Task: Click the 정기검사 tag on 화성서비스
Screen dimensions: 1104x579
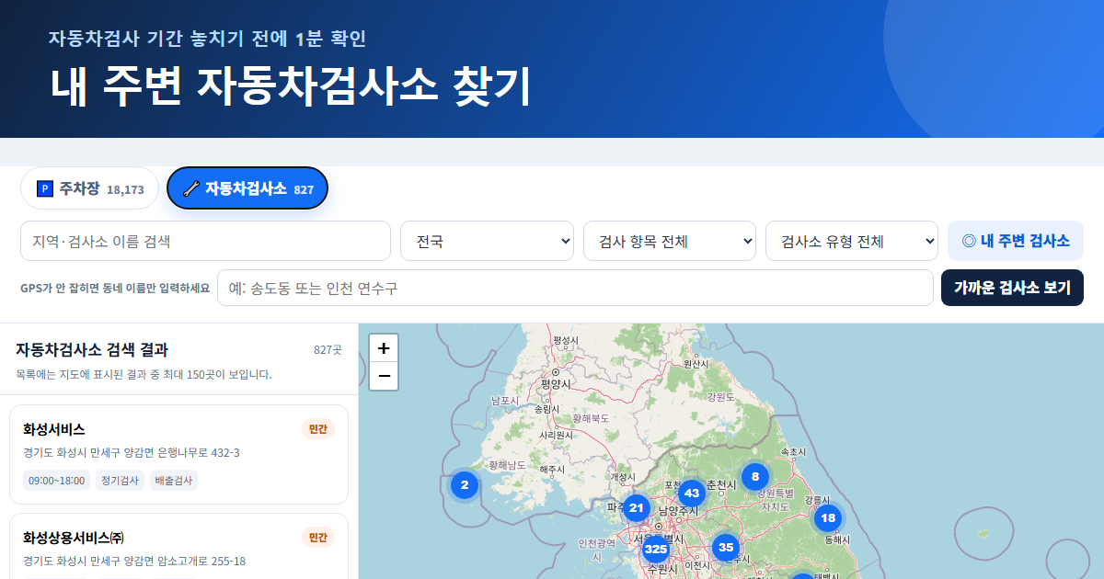Action: (x=121, y=480)
